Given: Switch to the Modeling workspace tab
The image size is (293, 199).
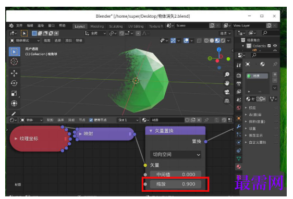Looking at the screenshot, I should pyautogui.click(x=97, y=27).
